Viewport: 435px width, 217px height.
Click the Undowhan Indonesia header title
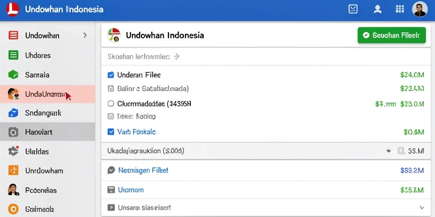click(64, 9)
